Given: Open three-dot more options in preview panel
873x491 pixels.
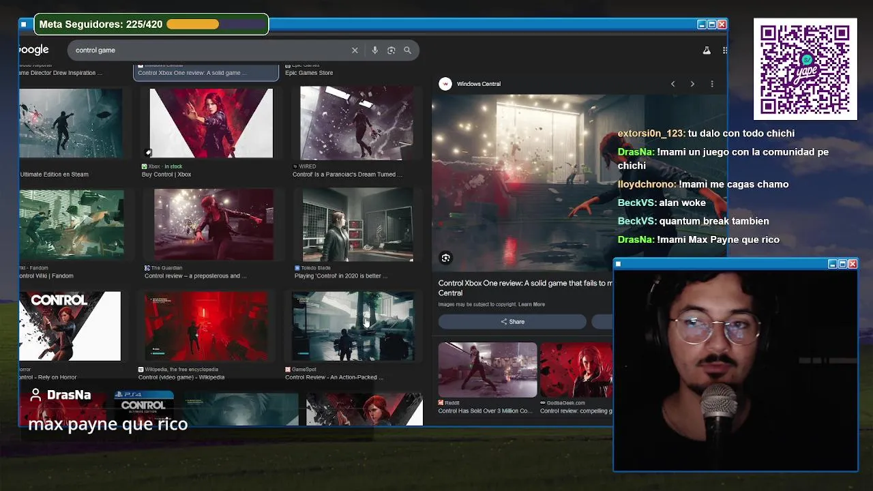Looking at the screenshot, I should coord(712,84).
